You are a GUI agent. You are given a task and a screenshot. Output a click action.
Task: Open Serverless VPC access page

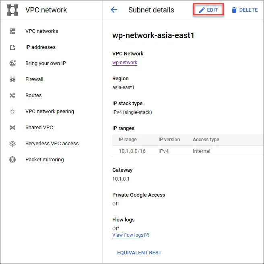[52, 144]
